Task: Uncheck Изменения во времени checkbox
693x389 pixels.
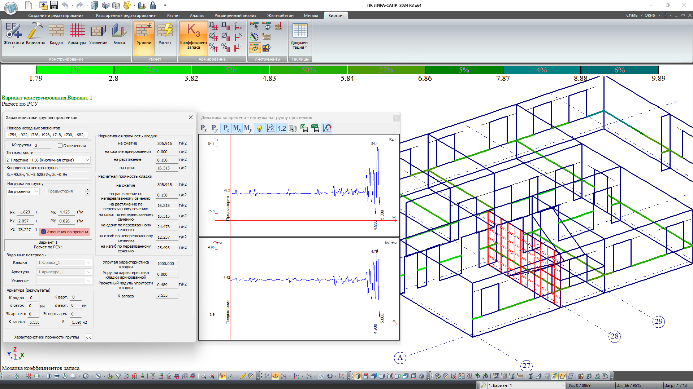Action: click(44, 232)
